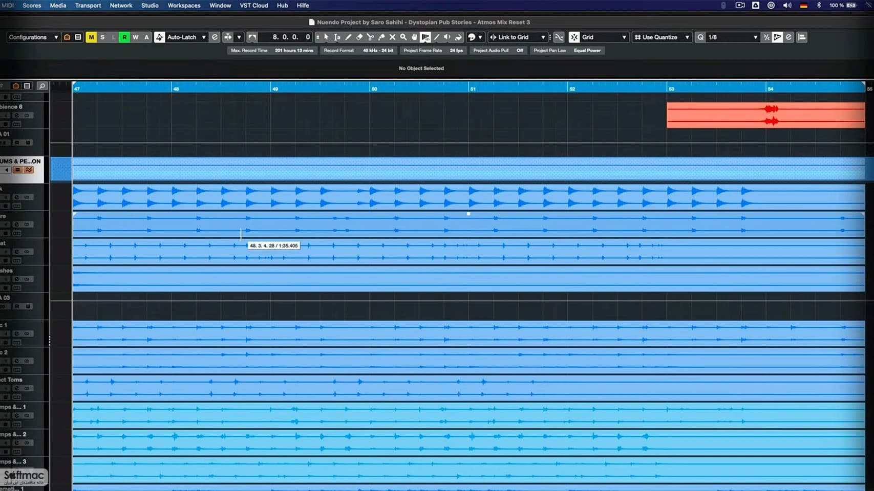Select the Mute X tool
The image size is (874, 491).
pyautogui.click(x=392, y=37)
